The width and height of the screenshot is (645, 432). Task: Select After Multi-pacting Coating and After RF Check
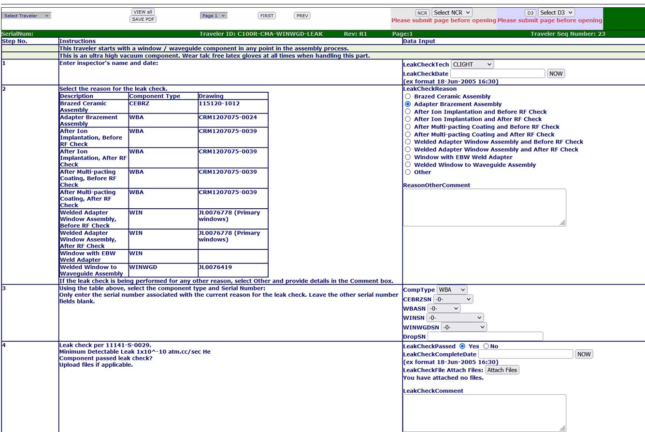(408, 134)
